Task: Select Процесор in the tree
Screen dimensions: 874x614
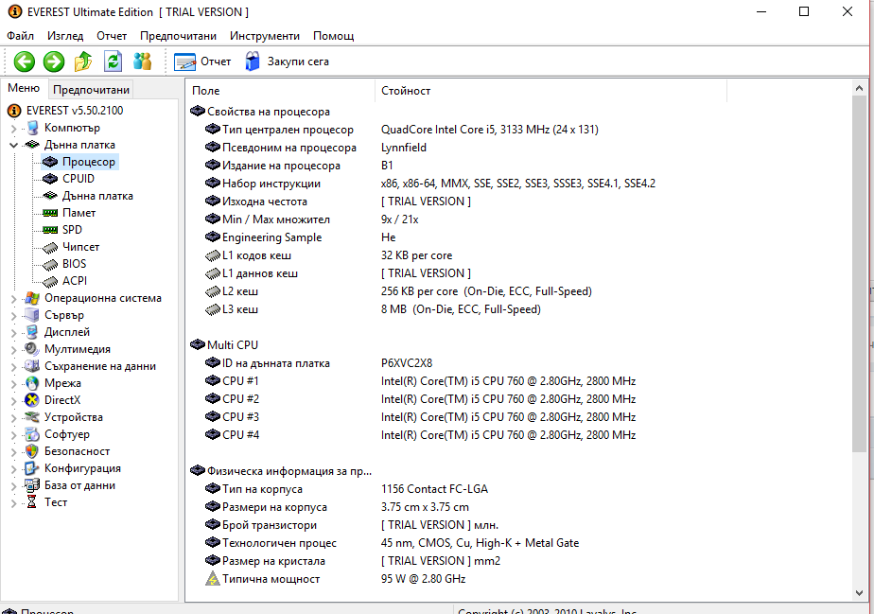Action: 89,162
